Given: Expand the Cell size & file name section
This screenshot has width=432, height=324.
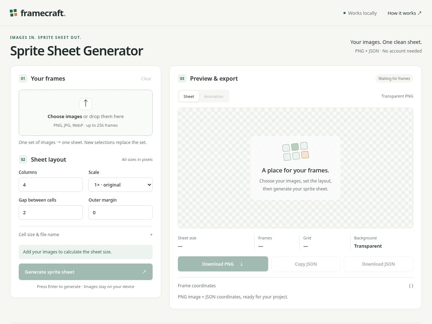Looking at the screenshot, I should tap(86, 235).
